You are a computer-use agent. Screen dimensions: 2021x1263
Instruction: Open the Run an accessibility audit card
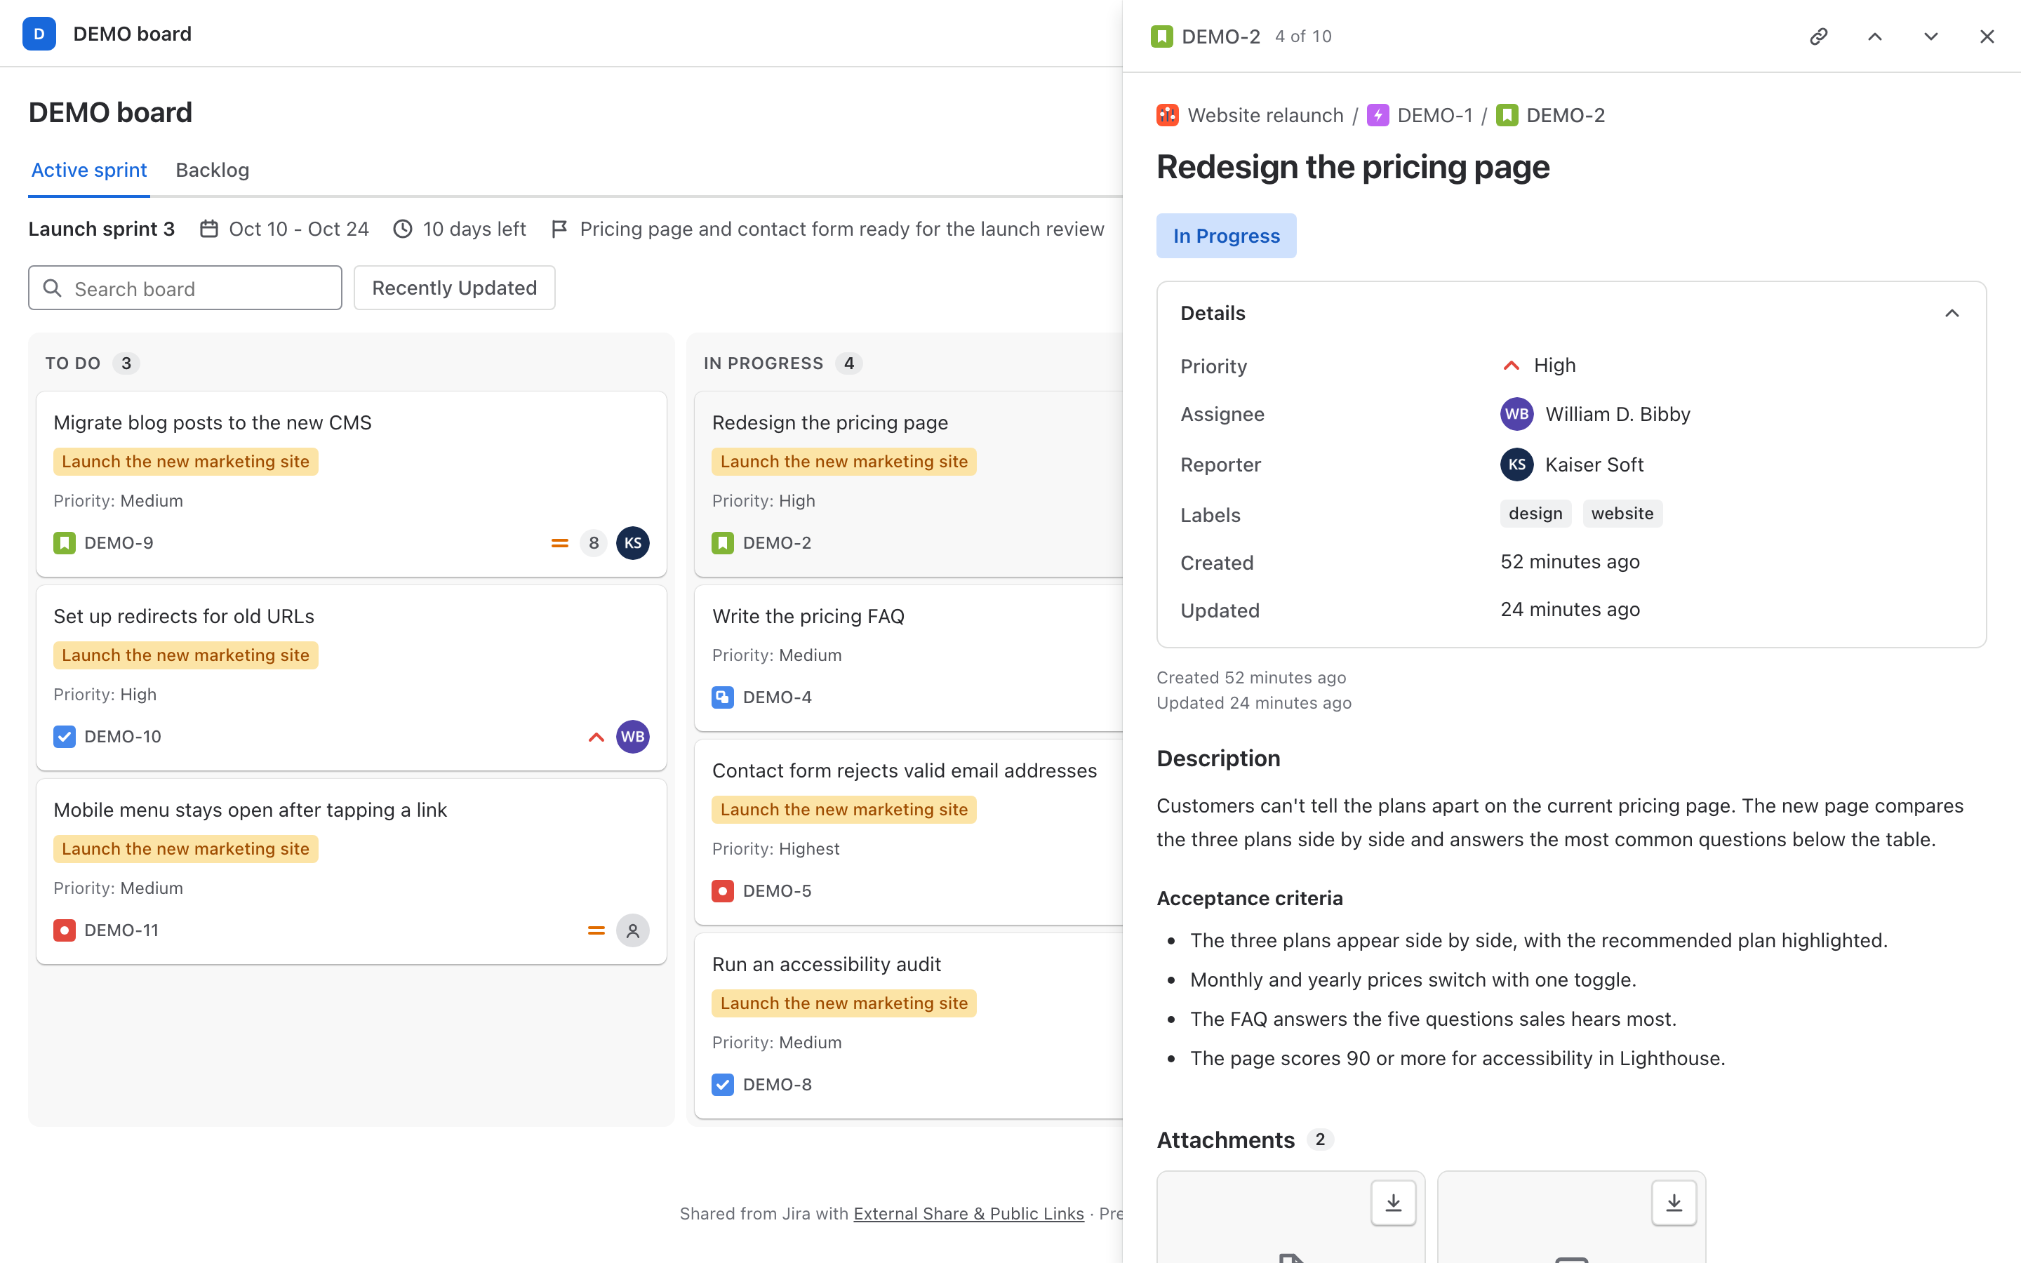pos(909,1026)
